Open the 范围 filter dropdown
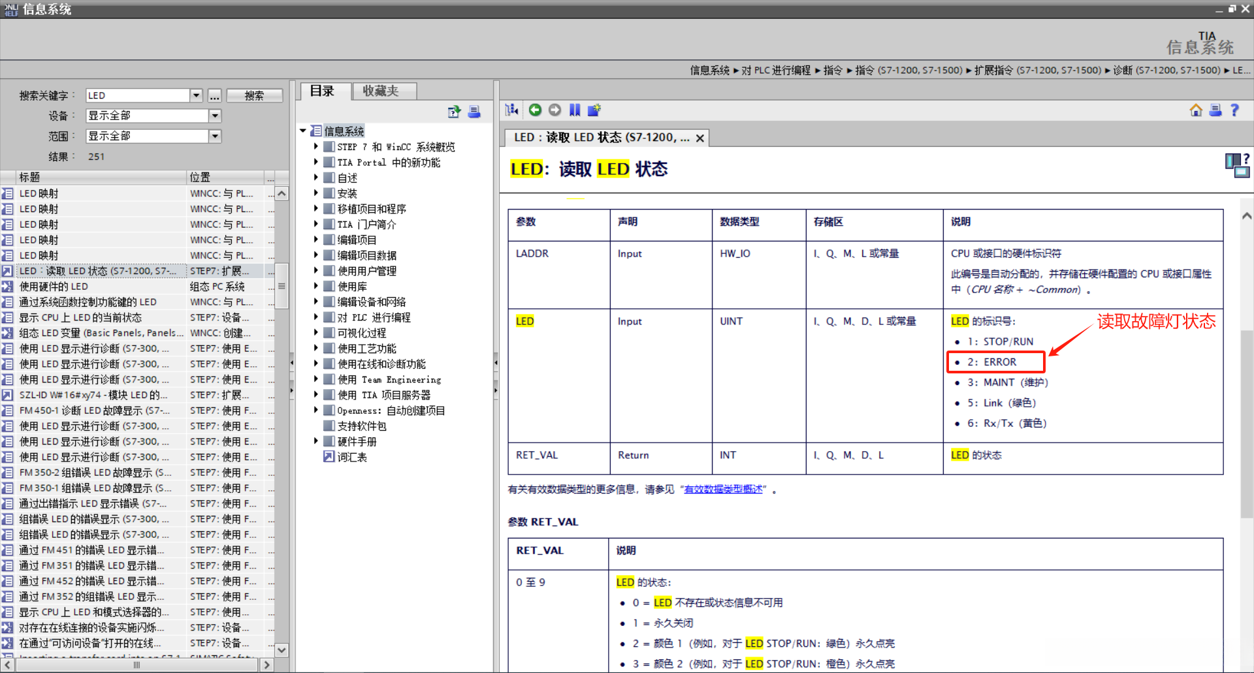1254x673 pixels. pos(215,136)
